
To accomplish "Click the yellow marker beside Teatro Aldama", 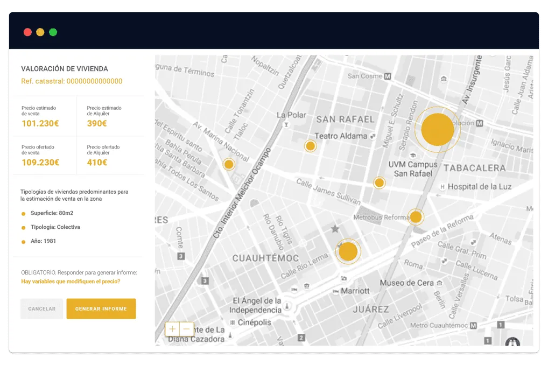I will [310, 146].
